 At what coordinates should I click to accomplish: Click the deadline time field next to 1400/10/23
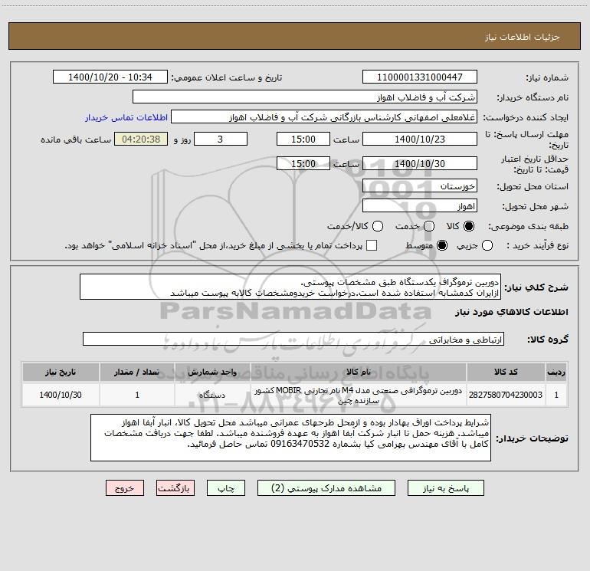(x=303, y=139)
